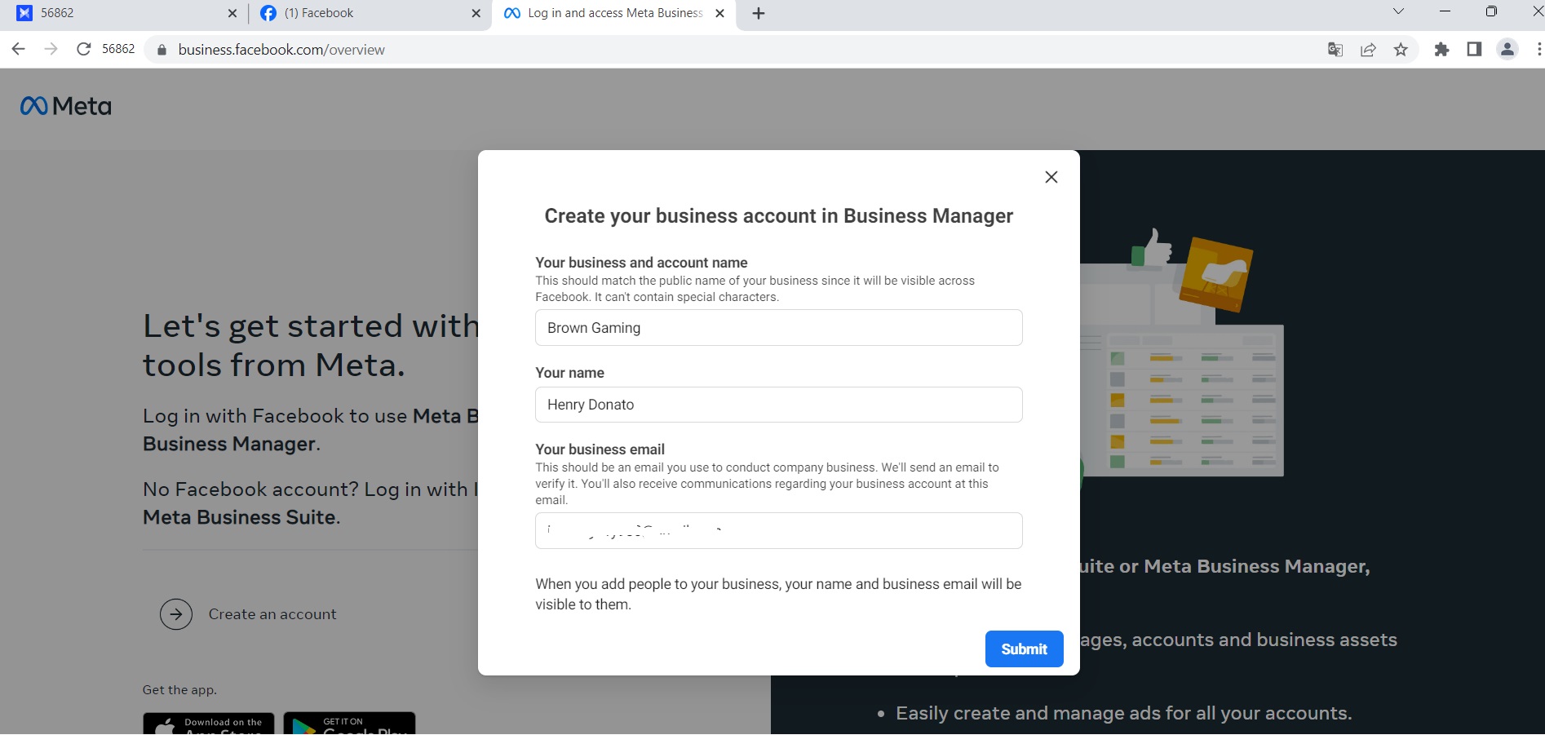Go back to previous page
1545x735 pixels.
18,49
